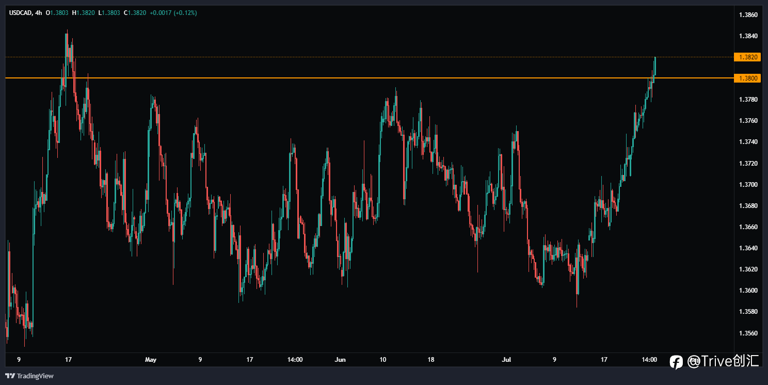Screen dimensions: 768x385
Task: Click the May label on time axis
Action: coord(150,359)
